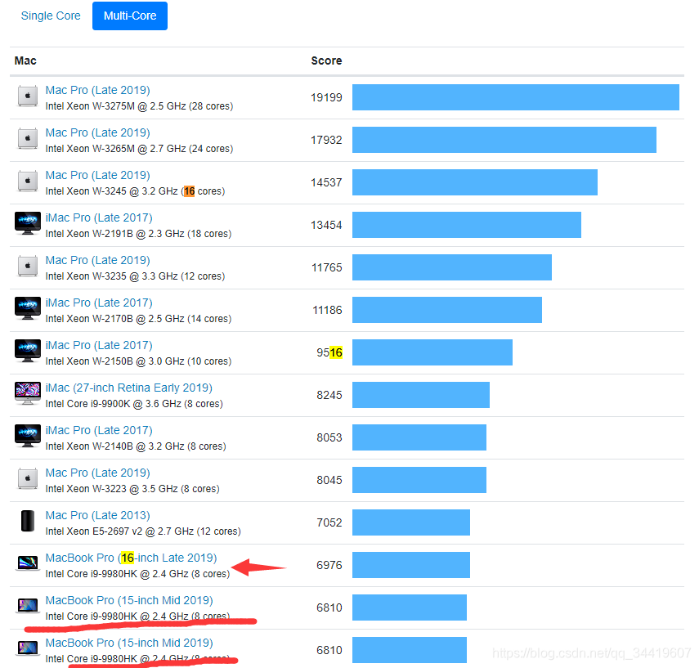This screenshot has height=668, width=699.
Task: Click Mac Pro icon beside Xeon W-3235
Action: 28,267
